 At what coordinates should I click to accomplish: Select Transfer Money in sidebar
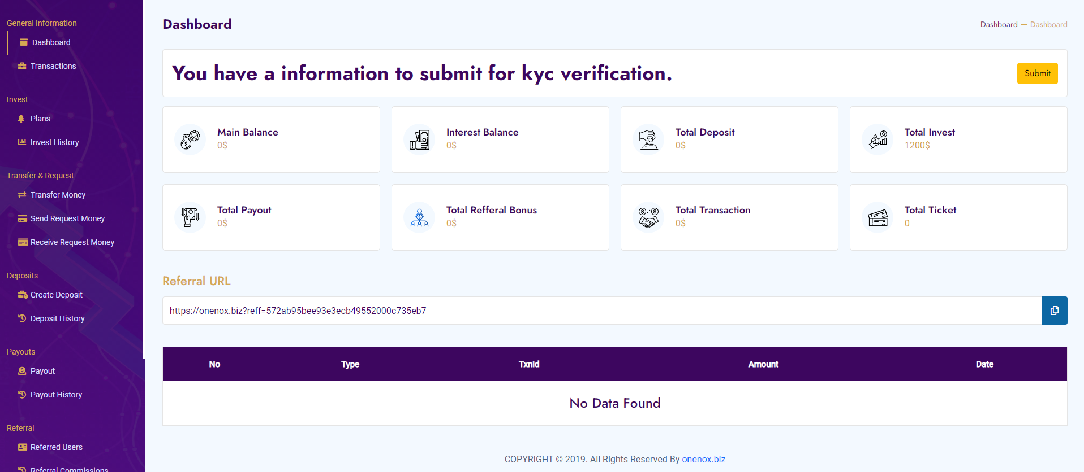tap(58, 195)
